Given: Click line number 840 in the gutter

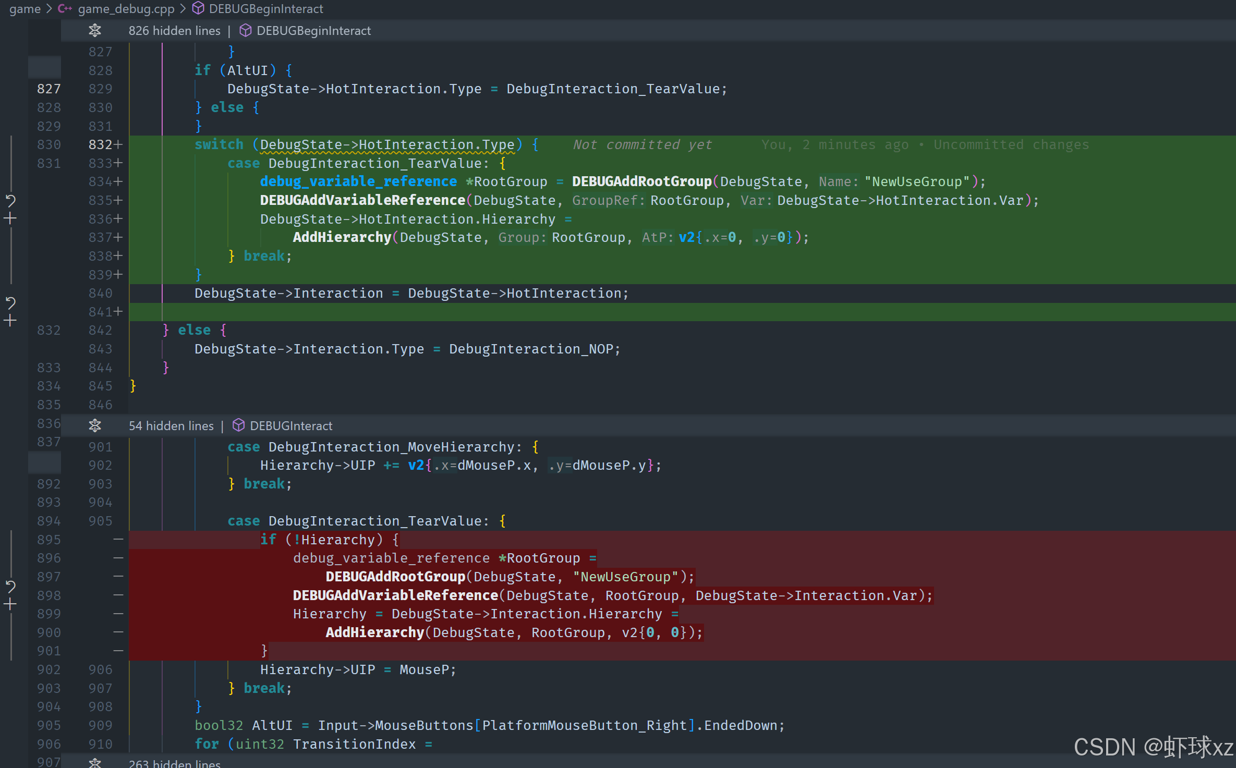Looking at the screenshot, I should pos(100,293).
